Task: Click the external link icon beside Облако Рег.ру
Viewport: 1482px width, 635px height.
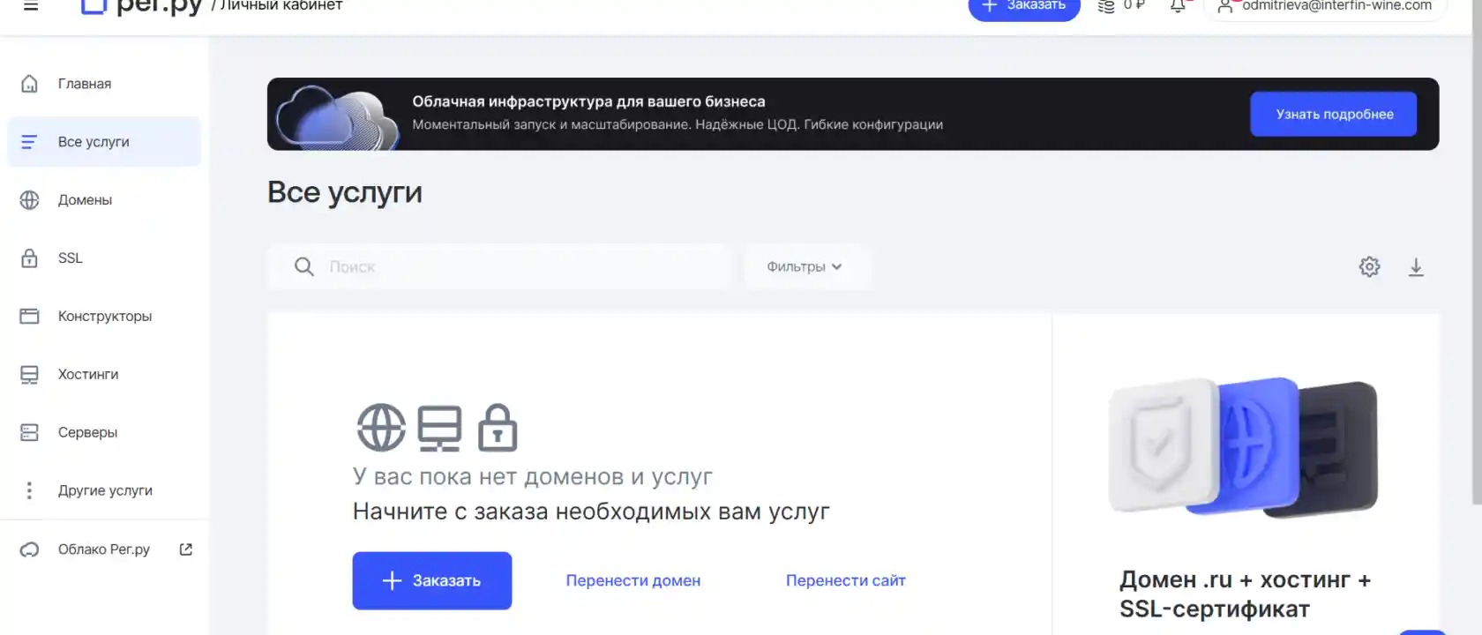Action: pyautogui.click(x=185, y=549)
